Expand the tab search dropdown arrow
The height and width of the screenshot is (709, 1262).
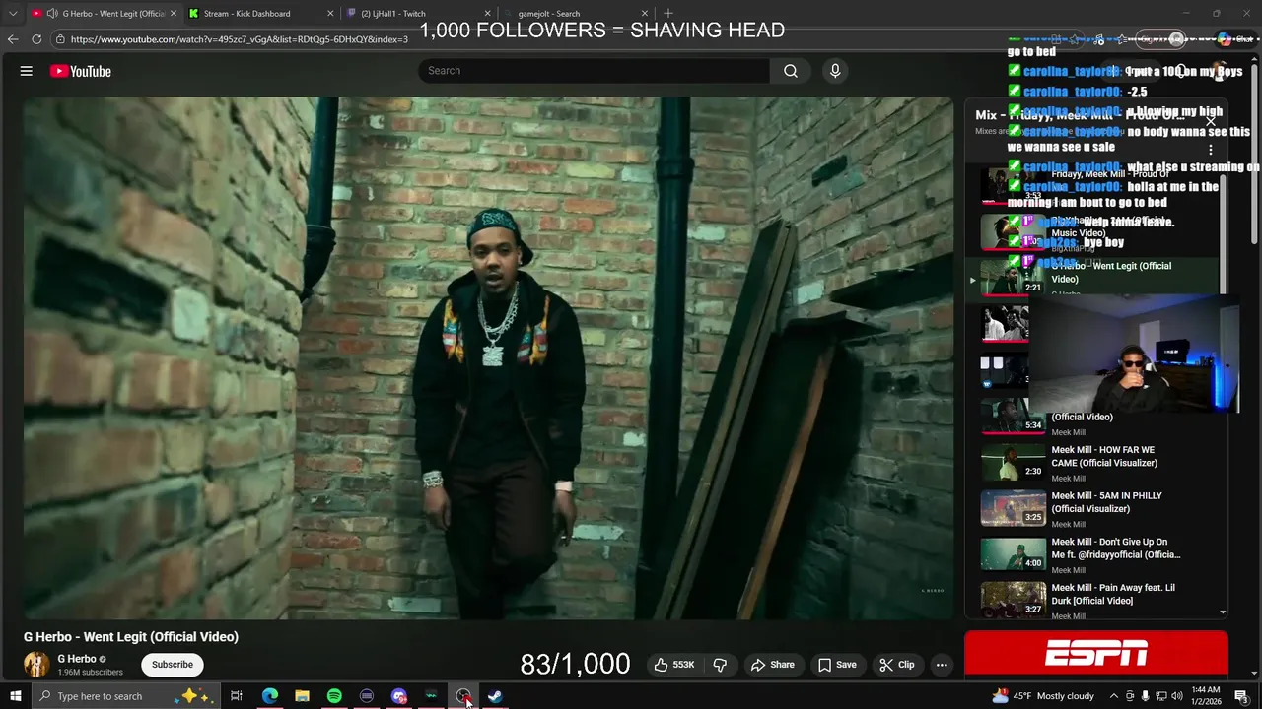[12, 14]
